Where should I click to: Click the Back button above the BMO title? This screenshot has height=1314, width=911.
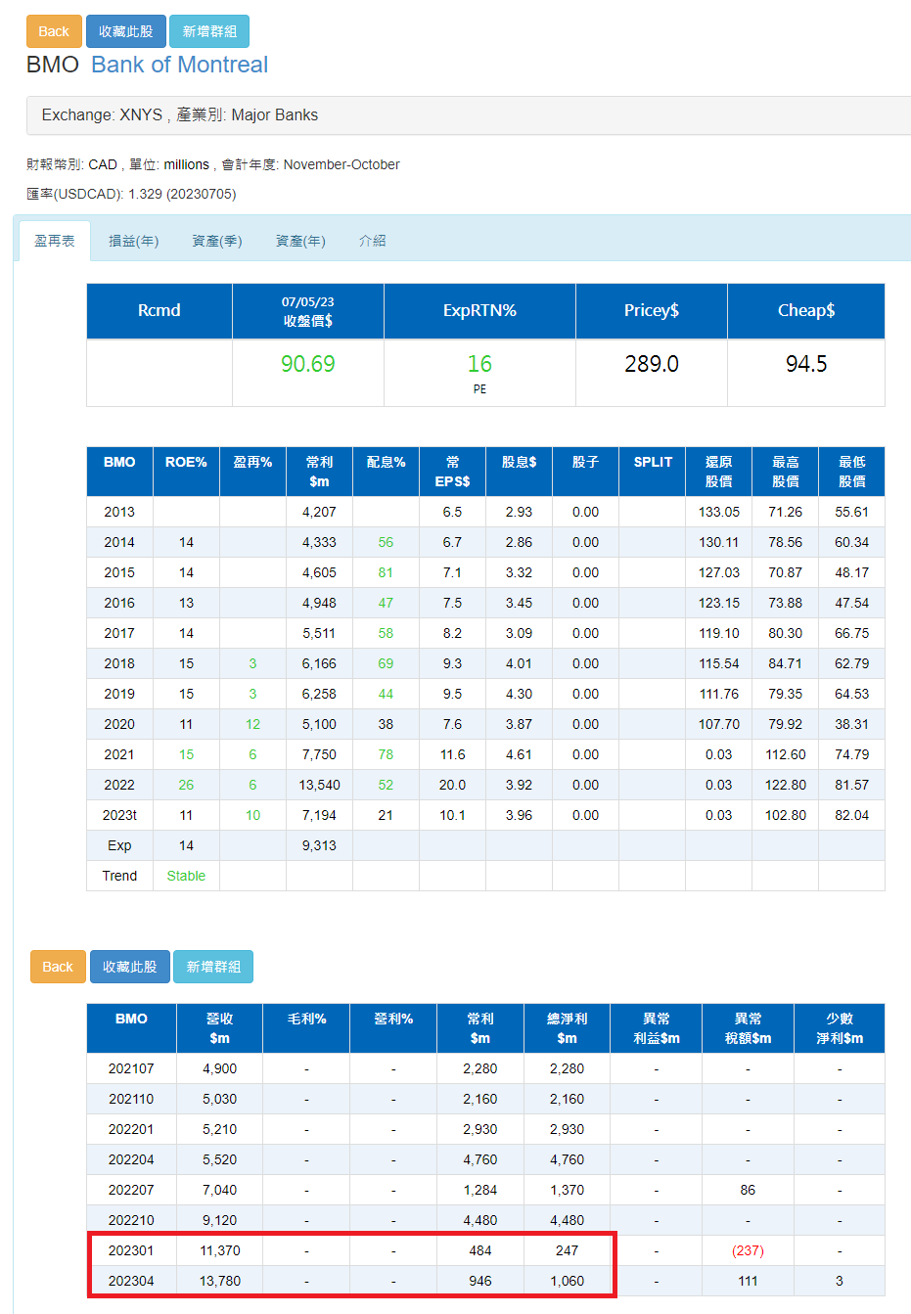pyautogui.click(x=54, y=31)
